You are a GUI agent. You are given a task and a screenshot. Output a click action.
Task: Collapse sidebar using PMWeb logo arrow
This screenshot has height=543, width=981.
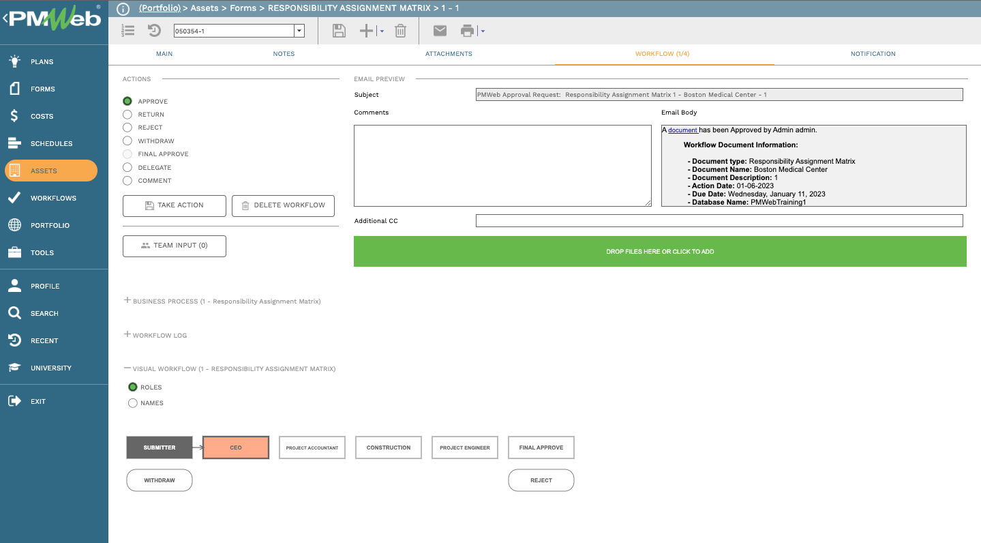5,19
